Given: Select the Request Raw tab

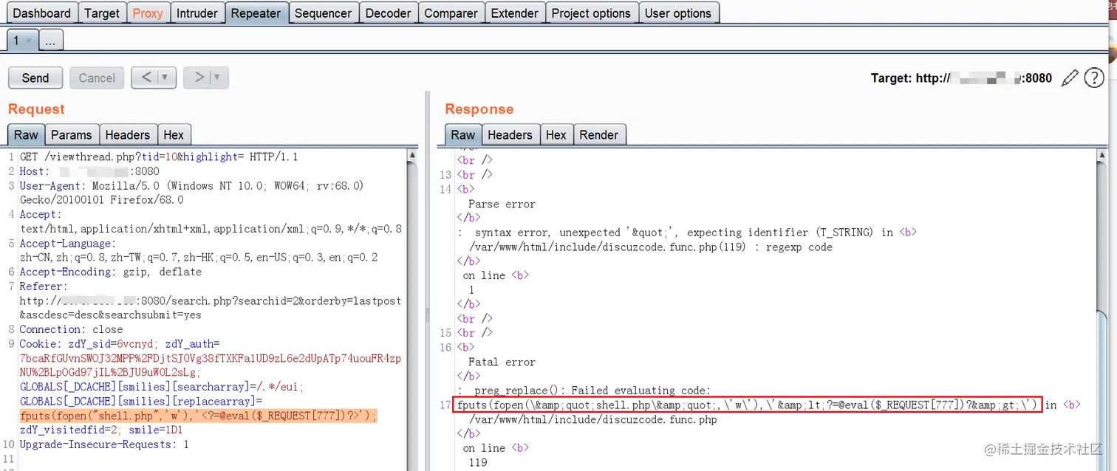Looking at the screenshot, I should pos(26,134).
